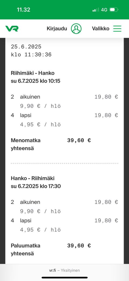The image size is (129, 281).
Task: Tap outbound 39,60 € total amount
Action: [79, 140]
